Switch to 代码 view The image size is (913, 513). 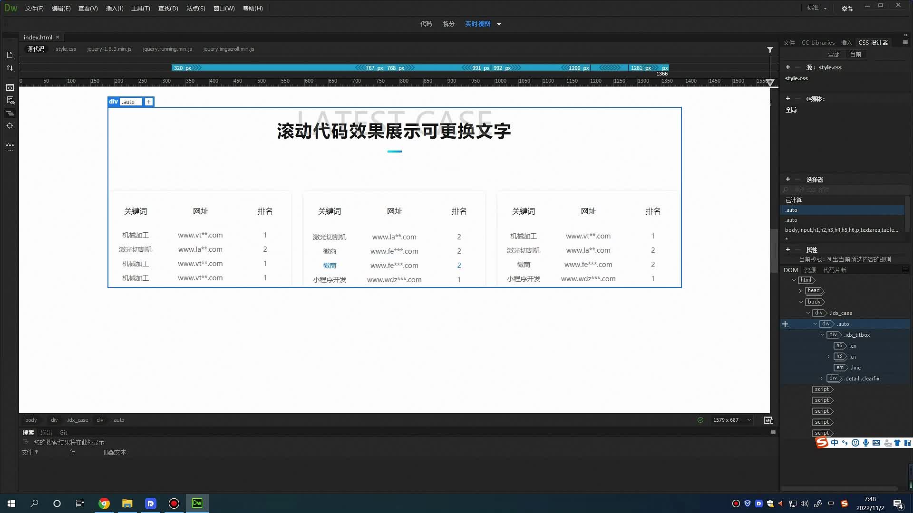pos(426,24)
